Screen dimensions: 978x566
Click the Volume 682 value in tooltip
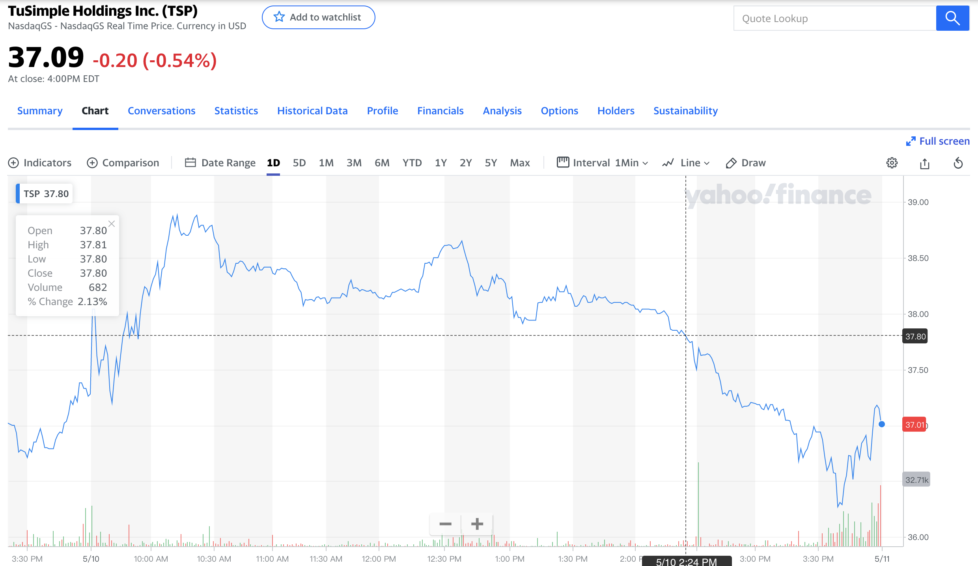click(x=98, y=287)
